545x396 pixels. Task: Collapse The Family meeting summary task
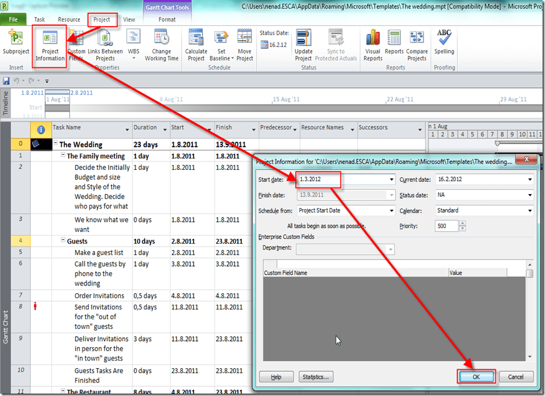coord(64,156)
